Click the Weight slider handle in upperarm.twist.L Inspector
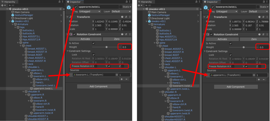This screenshot has width=270, height=121. 107,47
